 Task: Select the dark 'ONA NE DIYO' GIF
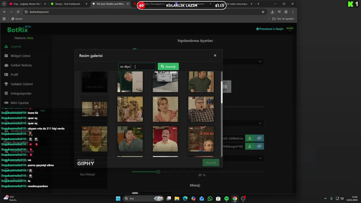coord(94,81)
